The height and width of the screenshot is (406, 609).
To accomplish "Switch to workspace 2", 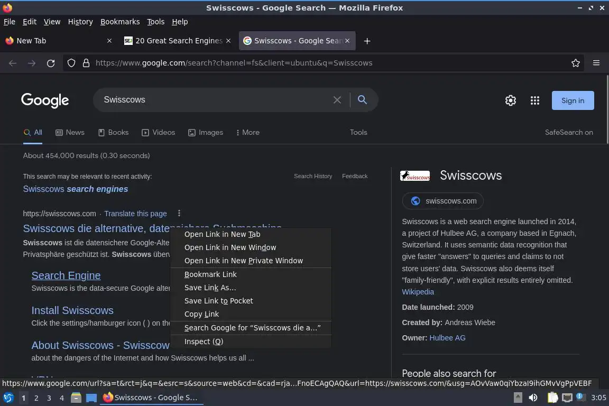I will coord(36,398).
